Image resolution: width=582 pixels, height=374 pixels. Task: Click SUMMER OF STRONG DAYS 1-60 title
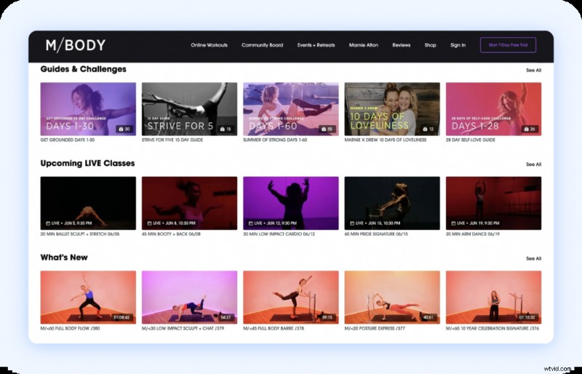[x=275, y=140]
